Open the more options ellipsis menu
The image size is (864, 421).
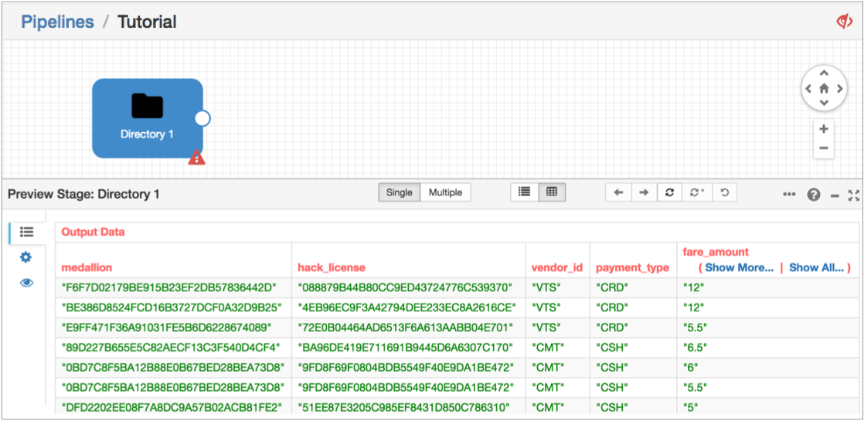pos(789,195)
